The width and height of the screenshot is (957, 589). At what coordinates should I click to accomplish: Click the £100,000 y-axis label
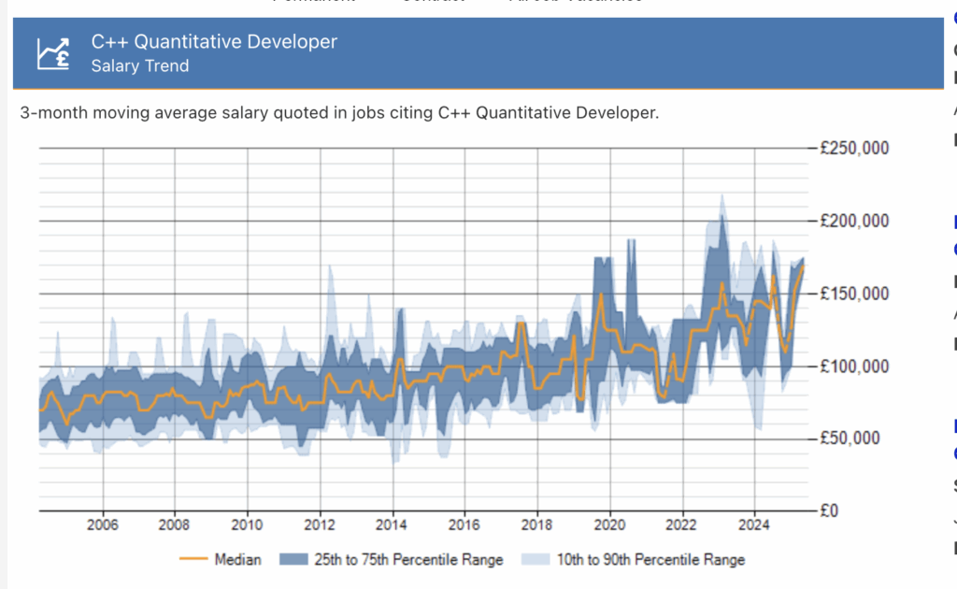854,366
